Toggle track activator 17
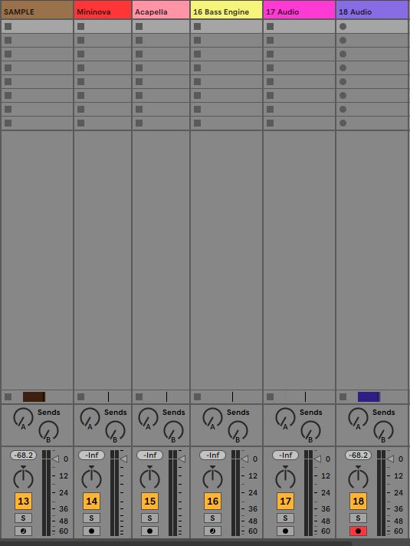Screen dimensions: 410x546 [x=285, y=501]
